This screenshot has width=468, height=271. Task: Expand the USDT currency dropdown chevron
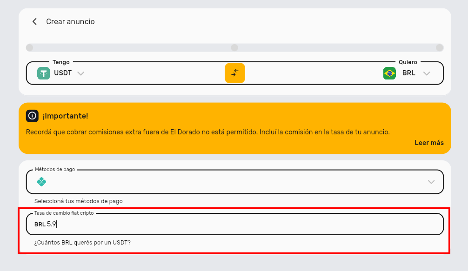click(x=81, y=73)
